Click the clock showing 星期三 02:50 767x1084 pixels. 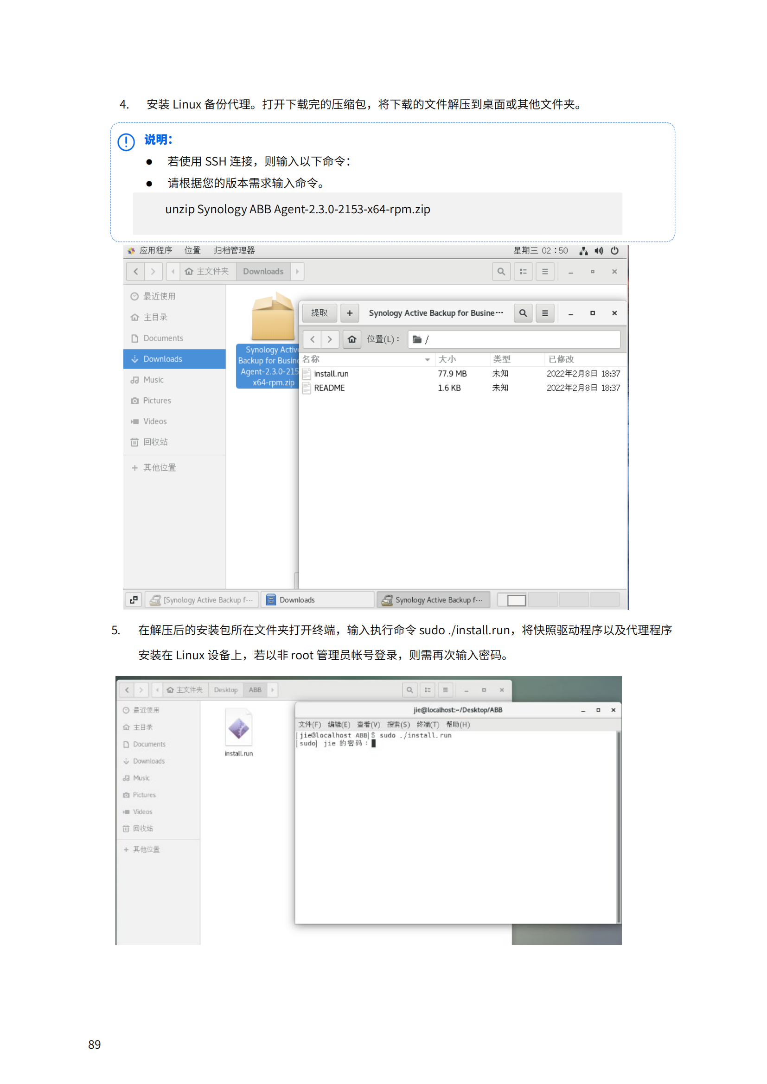tap(541, 251)
